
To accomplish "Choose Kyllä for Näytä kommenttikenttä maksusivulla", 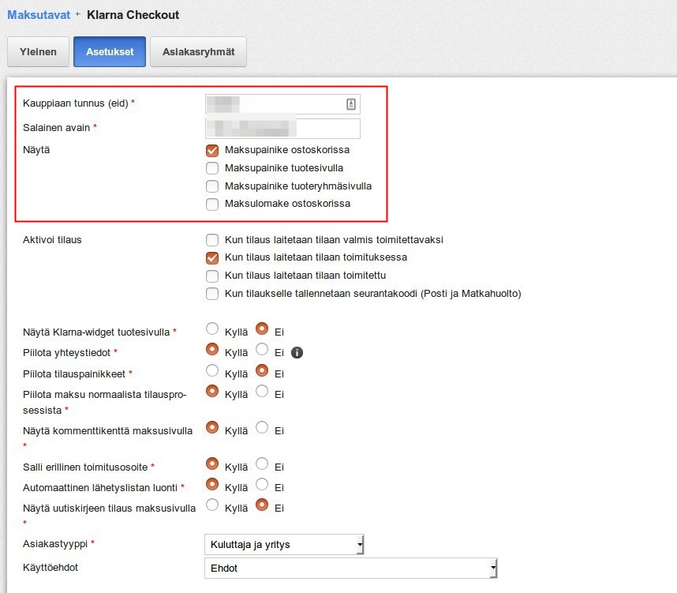I will [212, 427].
